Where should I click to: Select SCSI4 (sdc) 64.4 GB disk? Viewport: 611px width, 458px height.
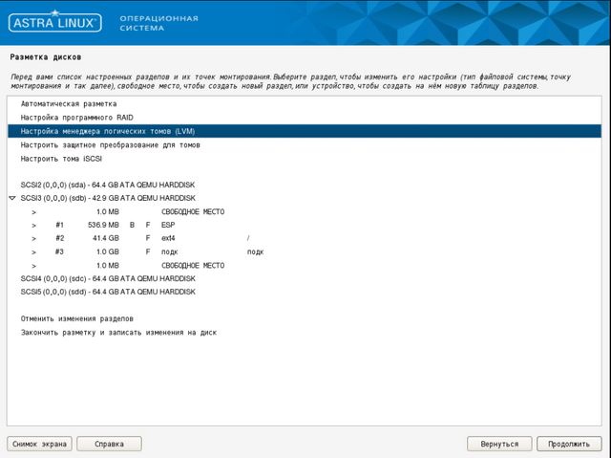tap(107, 278)
